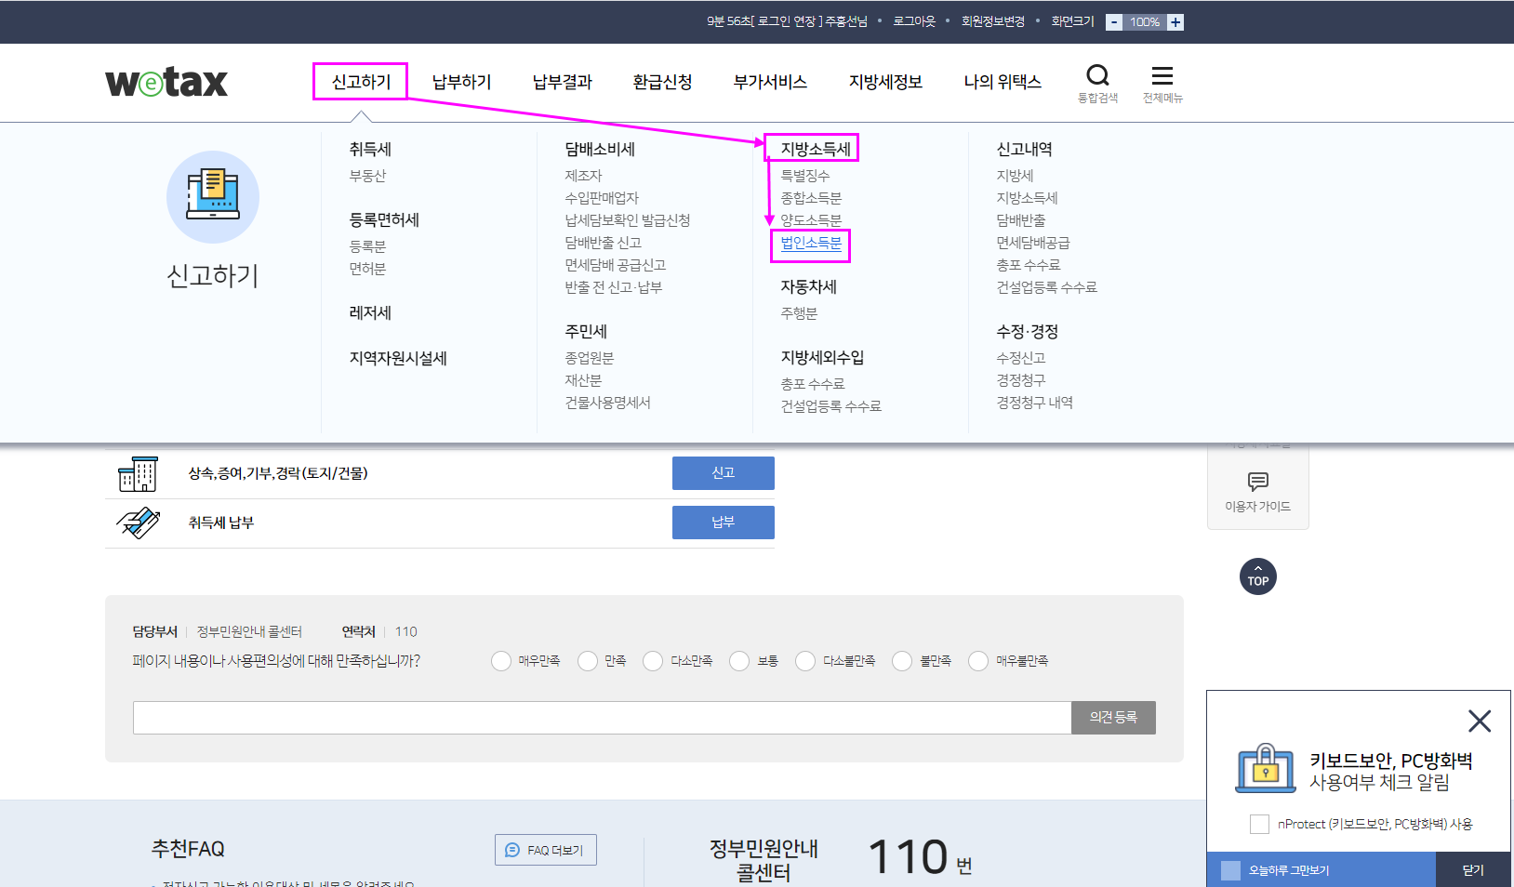Click the 닫기 button on the popup
The height and width of the screenshot is (887, 1514).
[x=1473, y=870]
